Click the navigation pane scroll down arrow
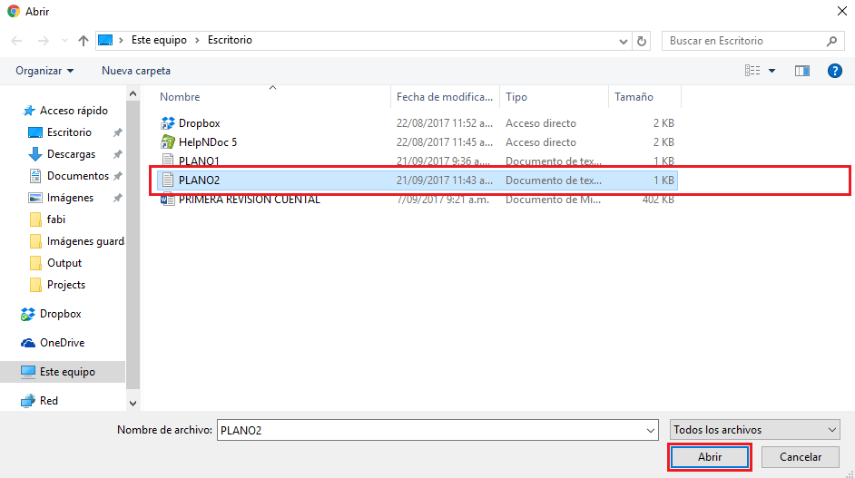The height and width of the screenshot is (478, 855). tap(133, 403)
